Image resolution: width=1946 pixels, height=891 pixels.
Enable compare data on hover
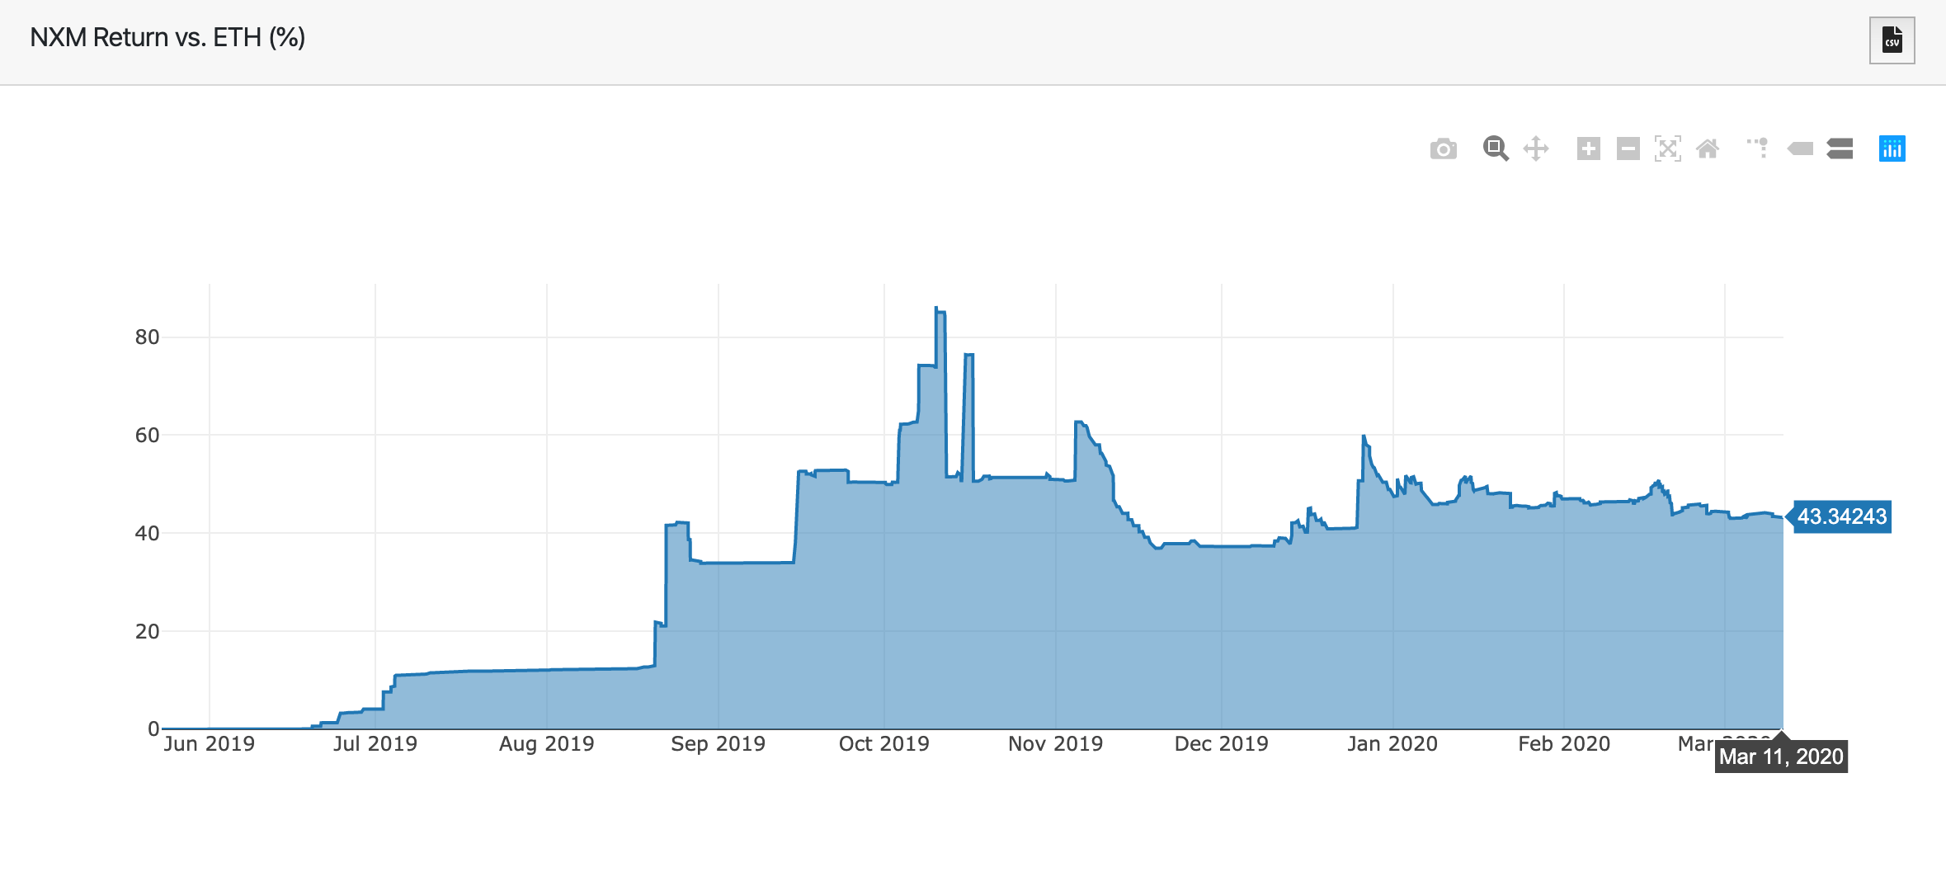click(x=1840, y=149)
